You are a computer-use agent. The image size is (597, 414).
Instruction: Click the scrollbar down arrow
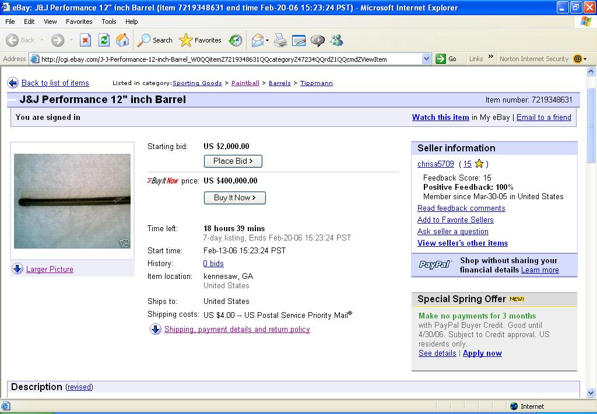coord(591,392)
